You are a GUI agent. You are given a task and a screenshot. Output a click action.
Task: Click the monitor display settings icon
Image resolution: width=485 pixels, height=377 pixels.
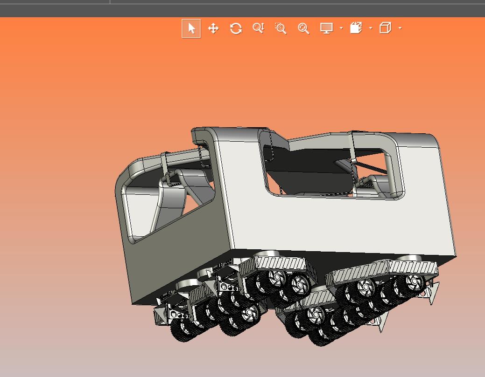[x=326, y=28]
